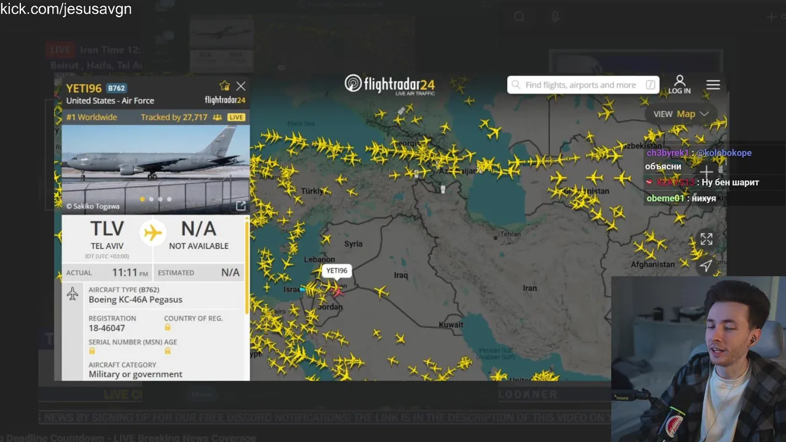The width and height of the screenshot is (786, 442).
Task: Click the TLV origin airport code
Action: tap(107, 229)
